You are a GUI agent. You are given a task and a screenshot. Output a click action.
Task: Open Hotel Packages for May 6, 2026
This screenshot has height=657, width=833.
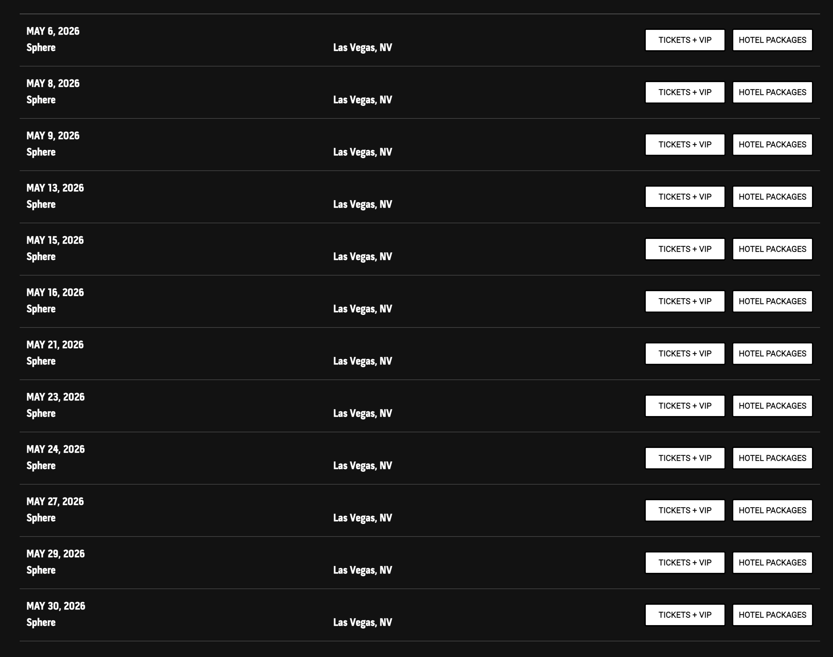pos(772,40)
